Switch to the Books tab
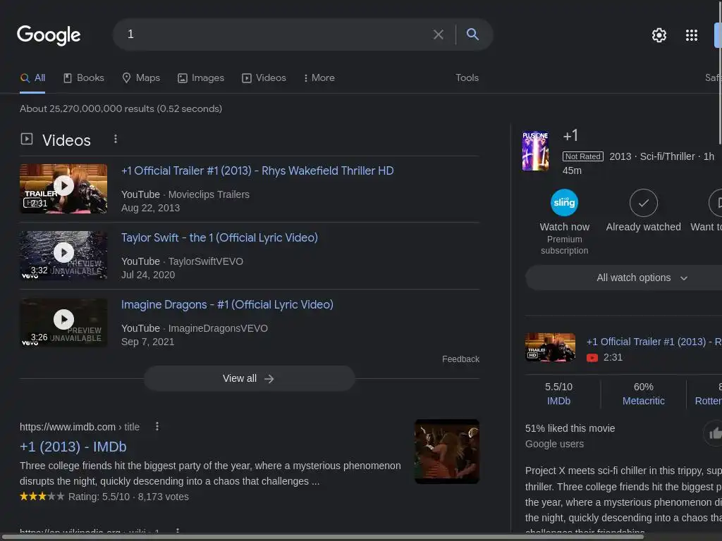 84,77
